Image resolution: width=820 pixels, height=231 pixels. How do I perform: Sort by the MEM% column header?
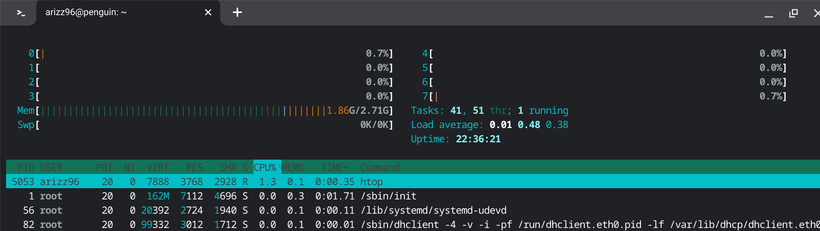click(x=294, y=167)
